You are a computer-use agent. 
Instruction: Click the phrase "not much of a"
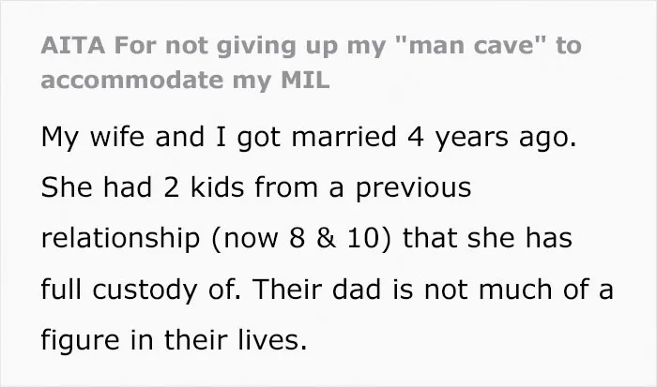(x=519, y=290)
